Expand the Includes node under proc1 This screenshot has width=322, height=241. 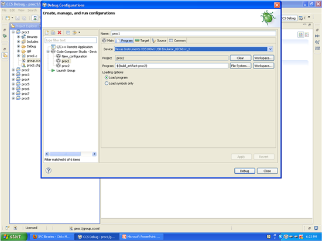pos(19,42)
